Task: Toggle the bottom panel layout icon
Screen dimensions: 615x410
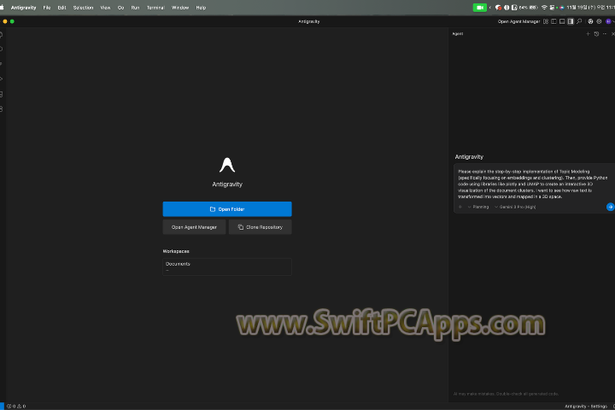Action: (x=562, y=21)
